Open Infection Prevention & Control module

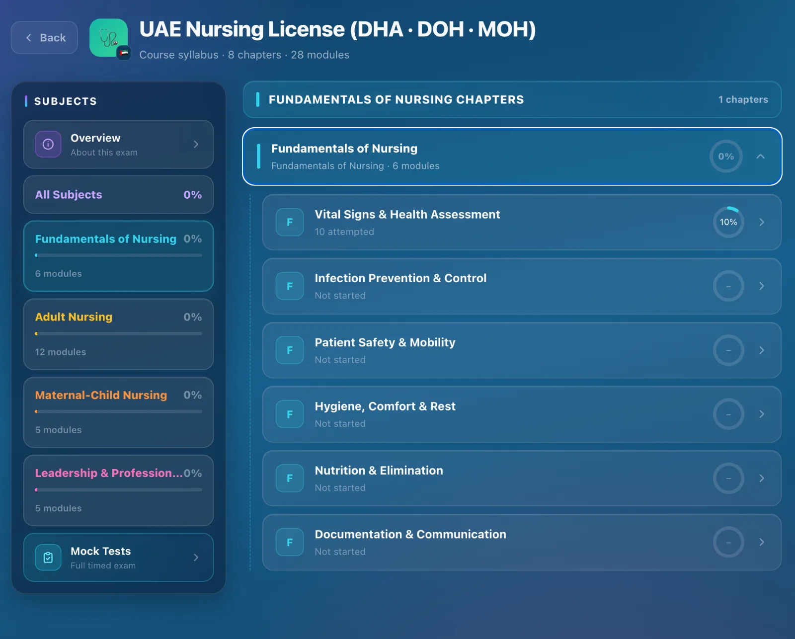coord(522,286)
